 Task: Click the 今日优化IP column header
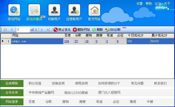(x=138, y=35)
